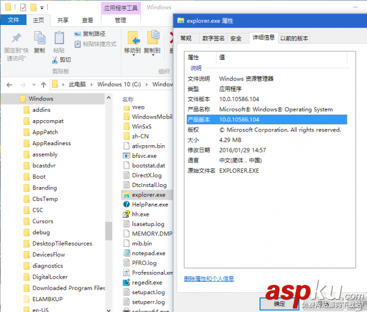
Task: Select the regedit.exe icon
Action: coord(127,283)
